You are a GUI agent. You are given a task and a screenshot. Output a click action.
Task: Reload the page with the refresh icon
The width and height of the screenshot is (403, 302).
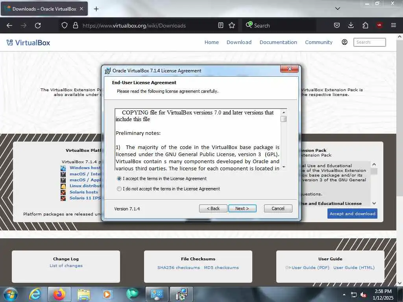click(x=38, y=26)
